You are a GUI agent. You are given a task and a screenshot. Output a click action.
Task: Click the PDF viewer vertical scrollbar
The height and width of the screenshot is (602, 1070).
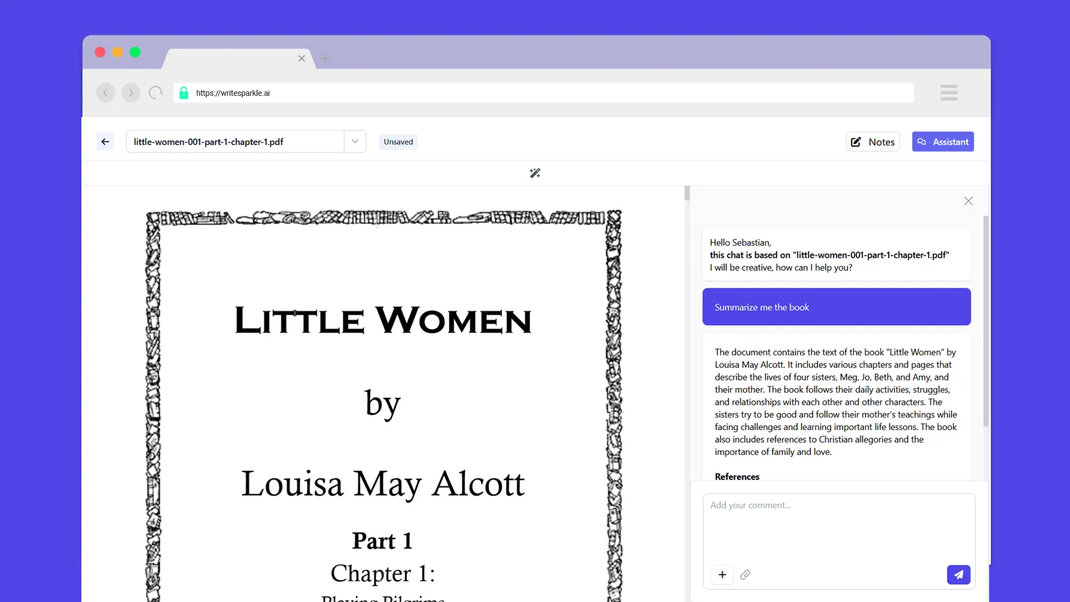click(687, 193)
